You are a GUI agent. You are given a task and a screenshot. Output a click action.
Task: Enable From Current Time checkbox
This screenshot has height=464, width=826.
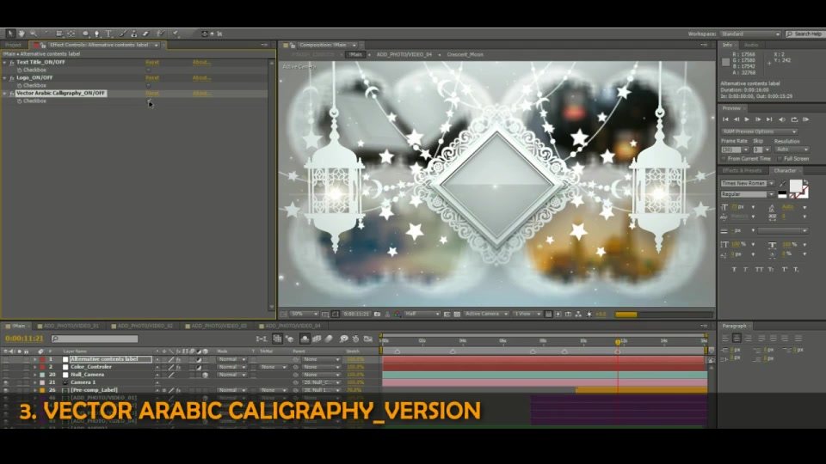pyautogui.click(x=724, y=159)
